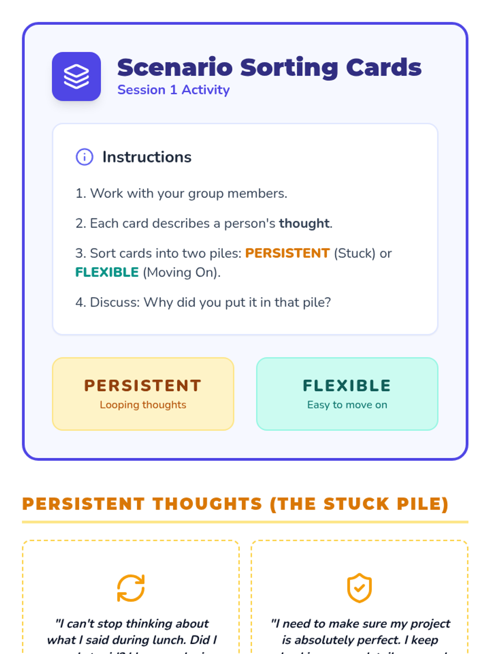490x654 pixels.
Task: Click the orange PERSISTENT word in step 3
Action: pos(287,253)
